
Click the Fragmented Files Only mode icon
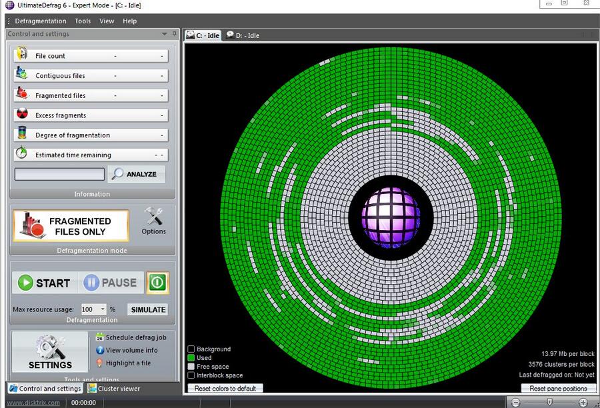coord(33,226)
